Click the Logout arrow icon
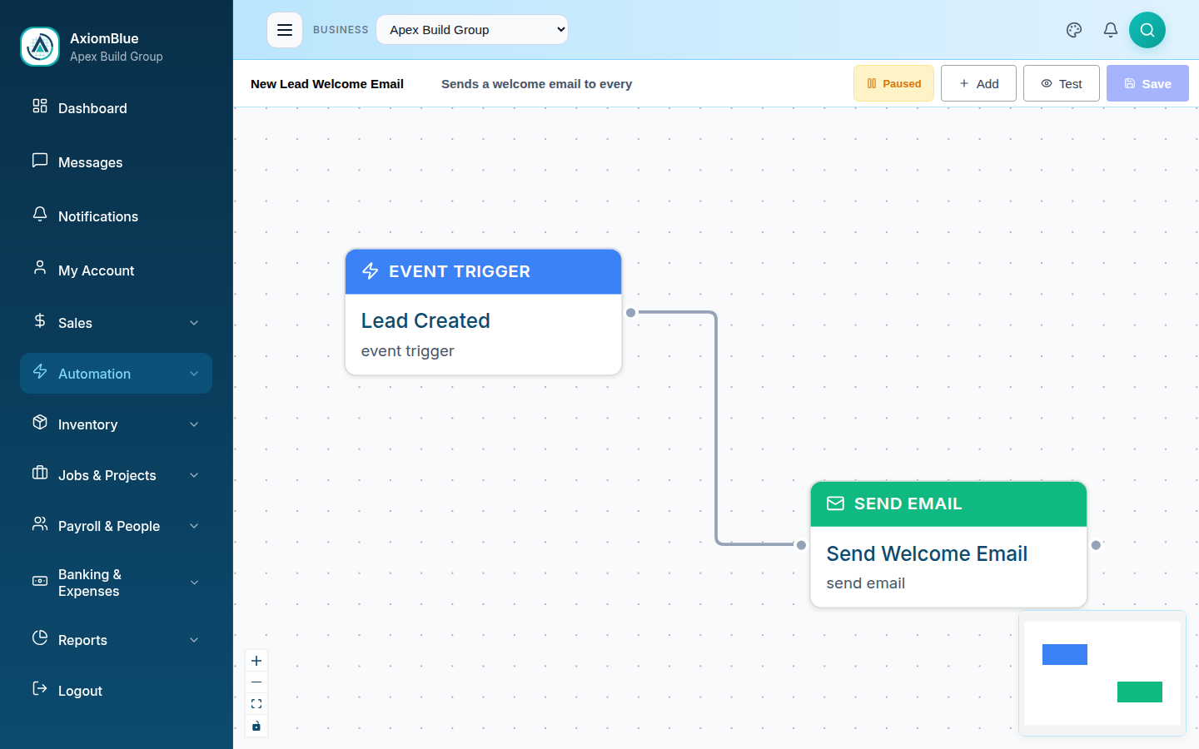 (x=40, y=688)
